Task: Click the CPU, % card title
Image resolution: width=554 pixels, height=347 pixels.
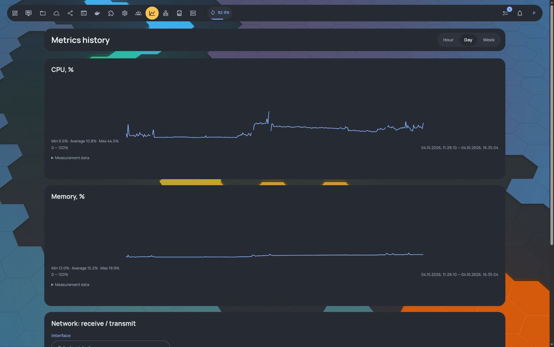Action: point(62,70)
